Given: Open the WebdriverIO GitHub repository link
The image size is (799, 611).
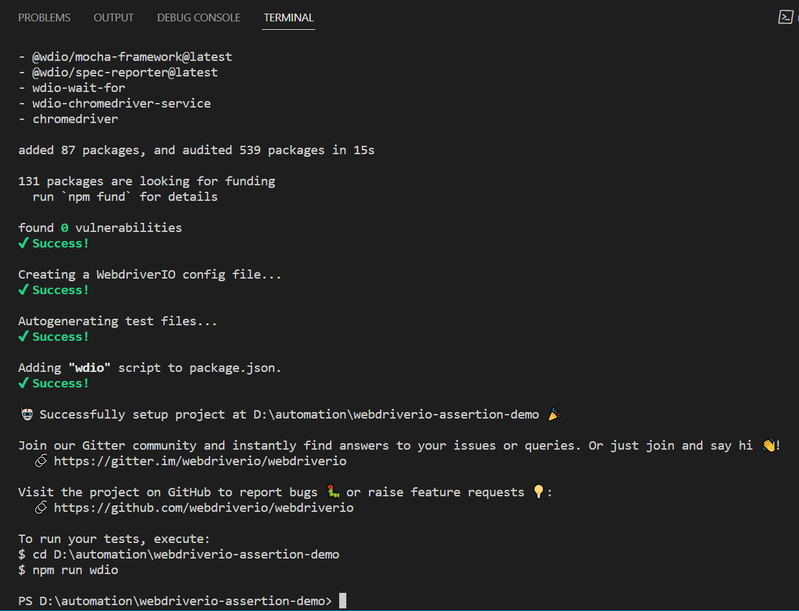Looking at the screenshot, I should click(204, 507).
